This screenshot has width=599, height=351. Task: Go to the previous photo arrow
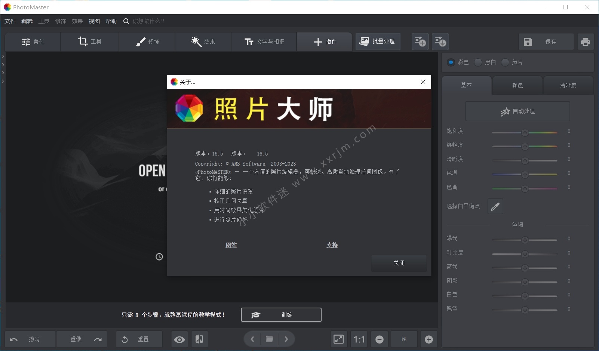pyautogui.click(x=252, y=339)
